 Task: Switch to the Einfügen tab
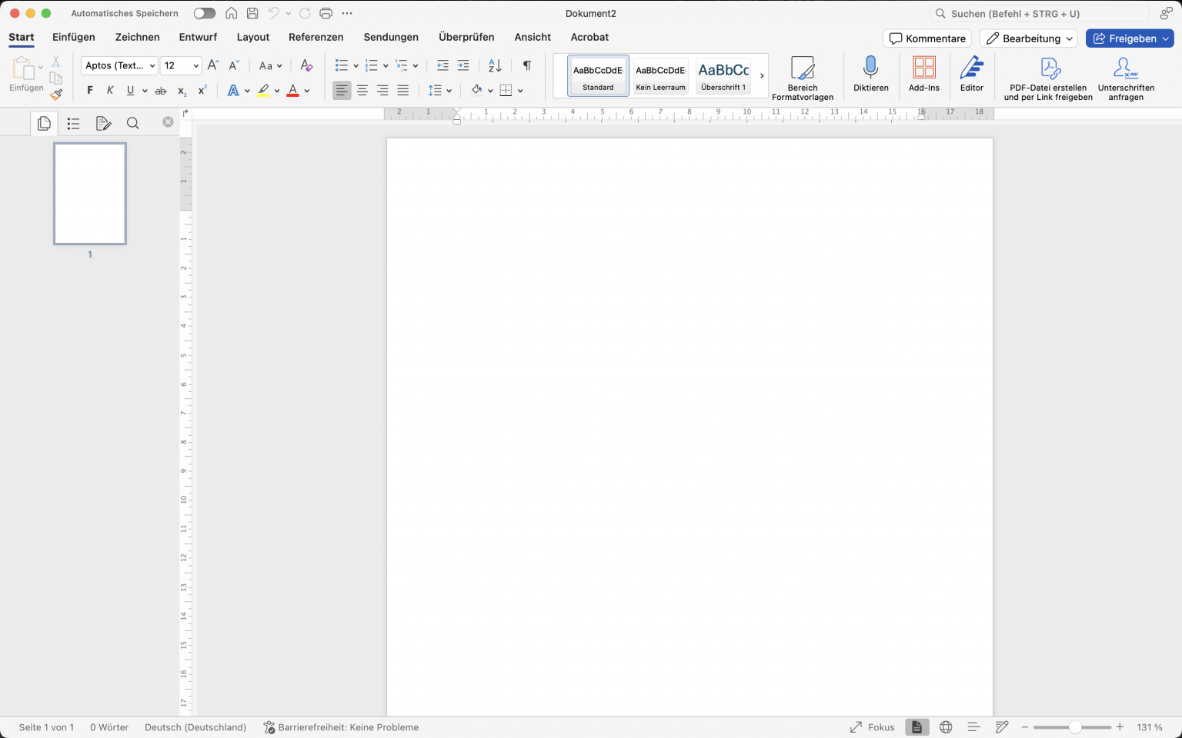click(73, 37)
